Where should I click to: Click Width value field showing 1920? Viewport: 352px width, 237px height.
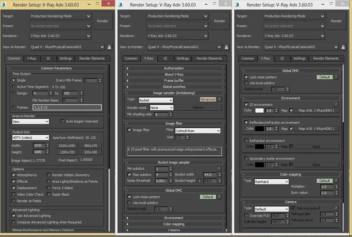click(39, 145)
